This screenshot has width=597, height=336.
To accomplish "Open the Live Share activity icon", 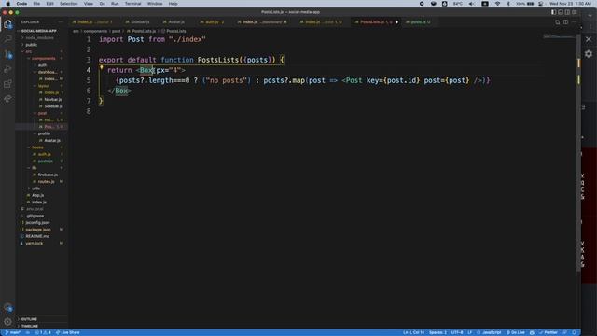I will click(x=7, y=99).
